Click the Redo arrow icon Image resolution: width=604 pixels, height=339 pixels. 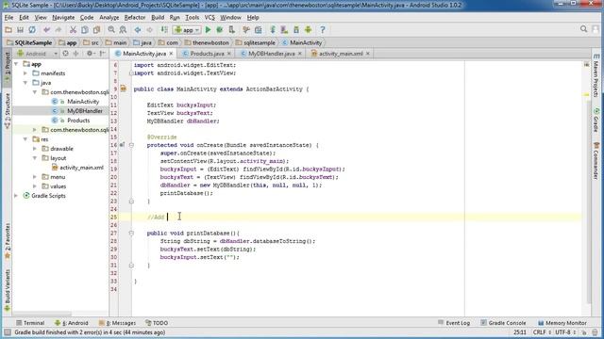59,30
